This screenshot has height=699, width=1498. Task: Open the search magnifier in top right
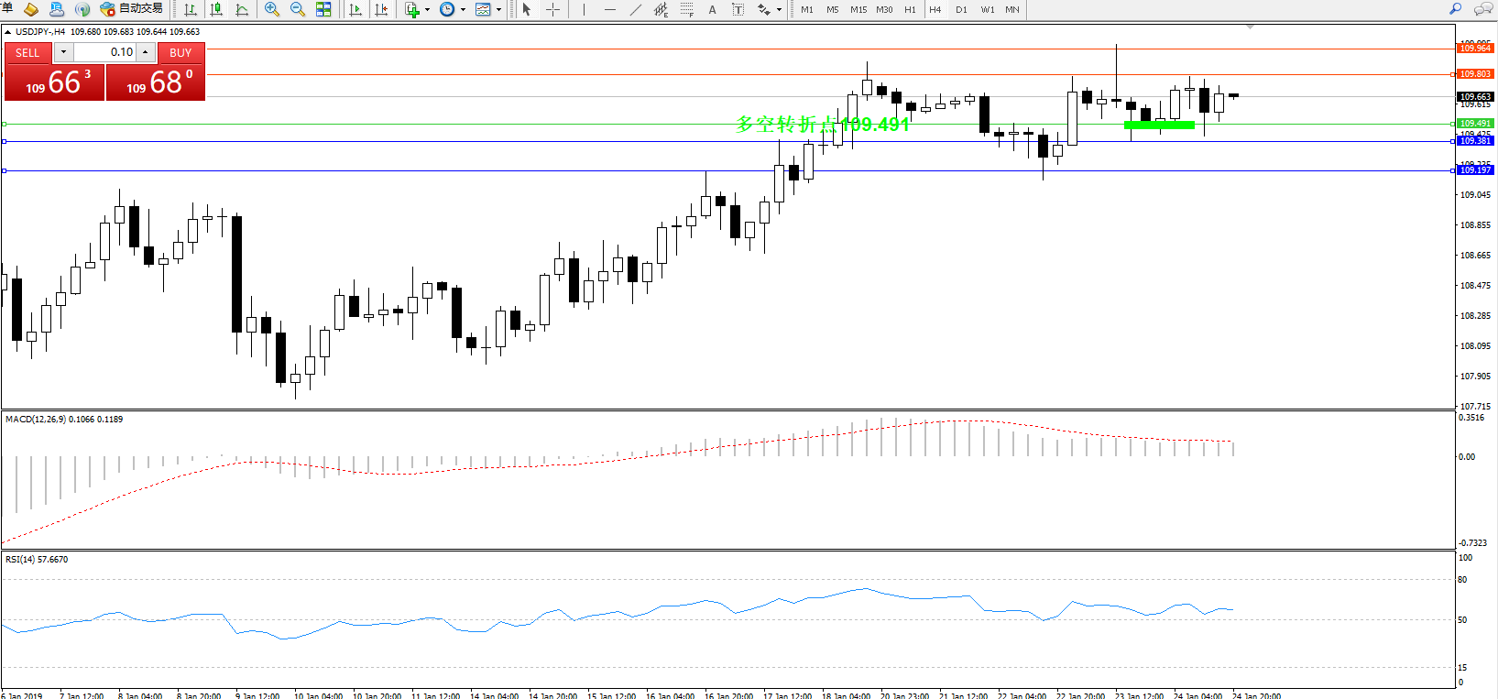1455,9
